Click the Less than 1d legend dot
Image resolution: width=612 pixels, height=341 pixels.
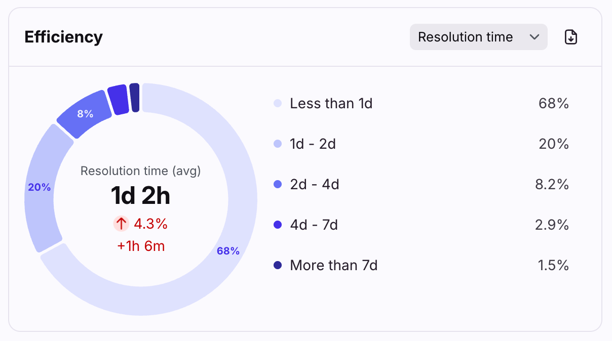click(278, 104)
